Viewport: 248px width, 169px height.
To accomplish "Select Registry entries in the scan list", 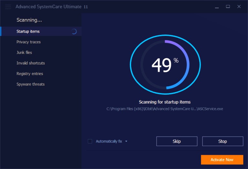I will 30,74.
